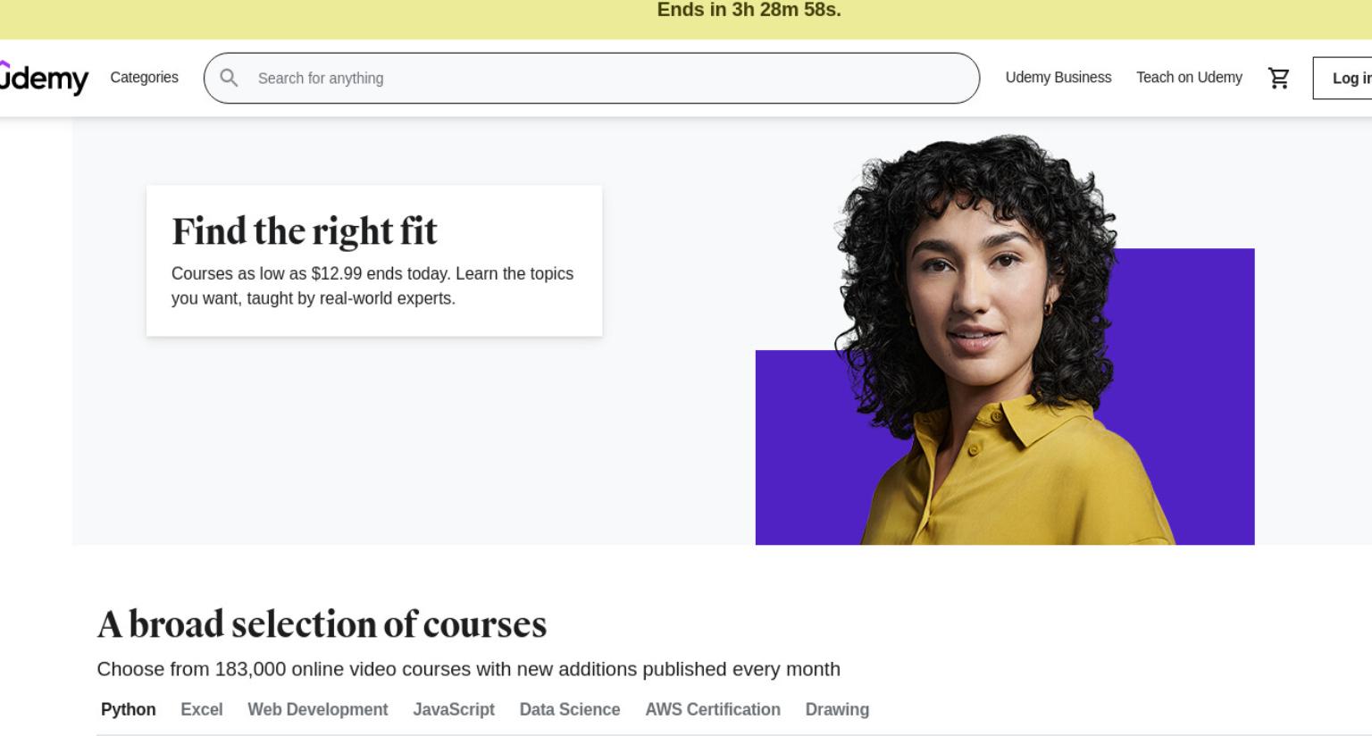
Task: Open the Data Science tab
Action: point(569,709)
